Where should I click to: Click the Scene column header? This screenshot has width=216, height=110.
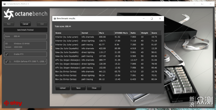point(68,33)
